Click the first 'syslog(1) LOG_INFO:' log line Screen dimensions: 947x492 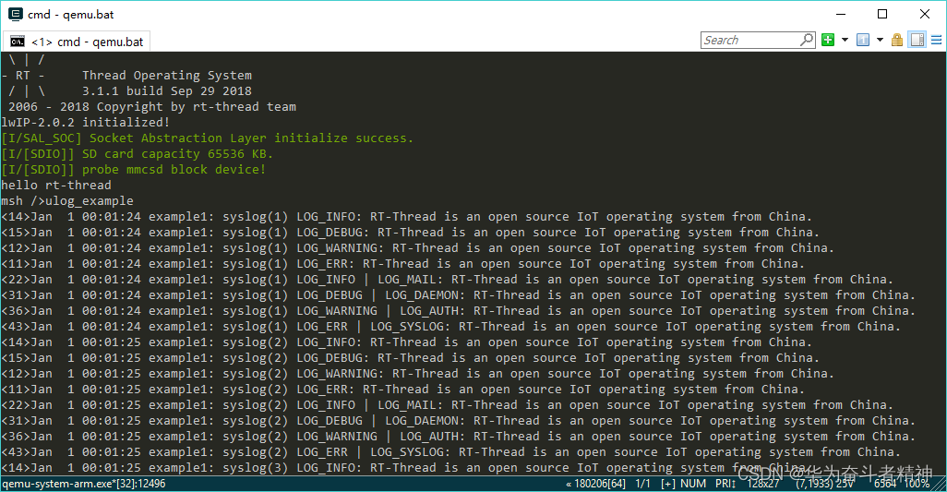click(x=406, y=217)
